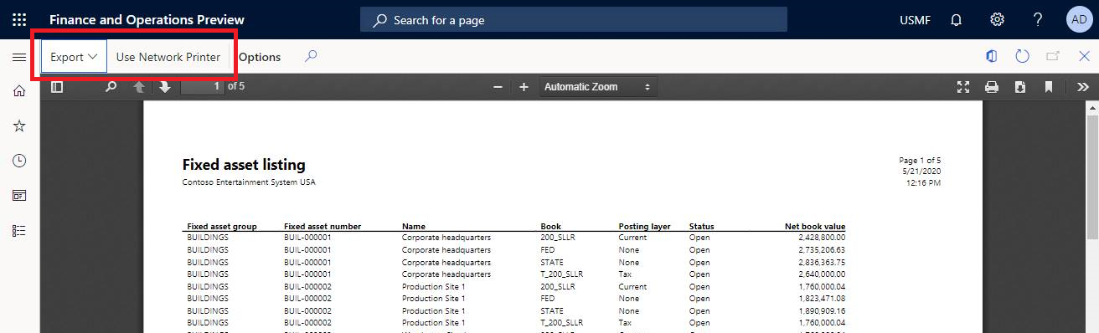Expand the navigation pane hamburger
Viewport: 1099px width, 333px height.
(x=19, y=57)
